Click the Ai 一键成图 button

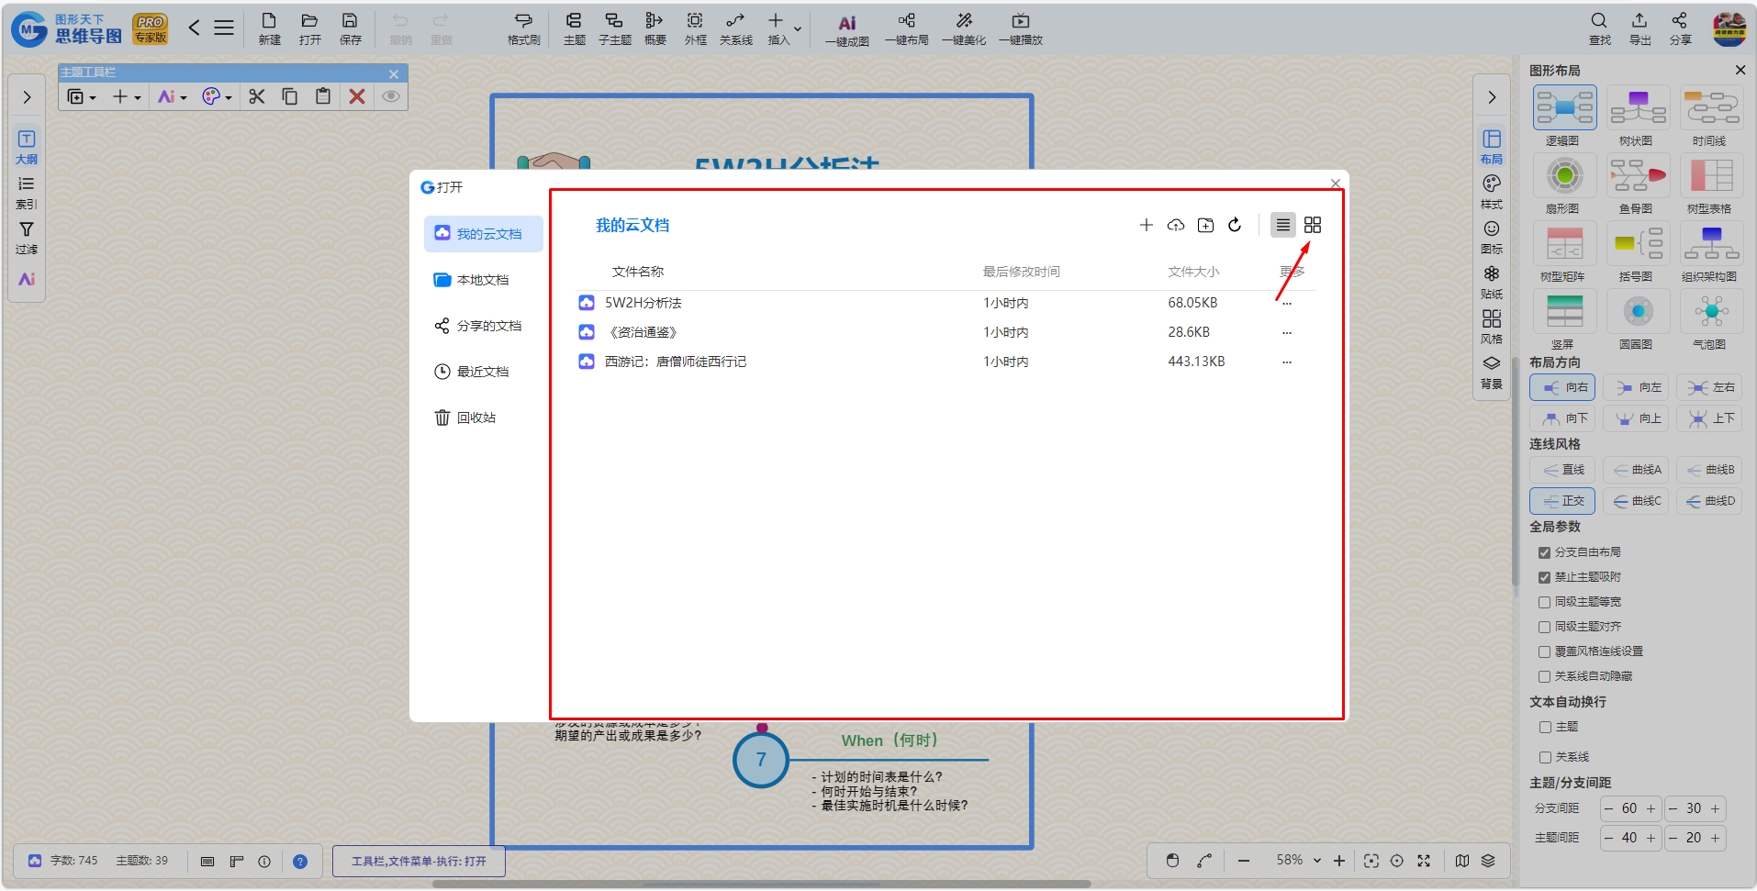(x=846, y=29)
